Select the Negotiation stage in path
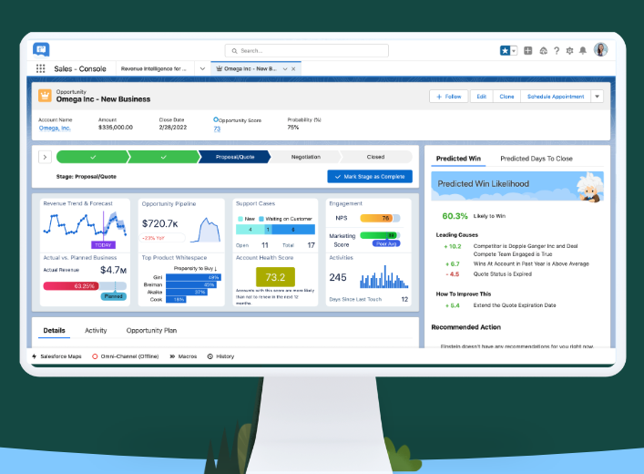644x474 pixels. click(x=305, y=157)
